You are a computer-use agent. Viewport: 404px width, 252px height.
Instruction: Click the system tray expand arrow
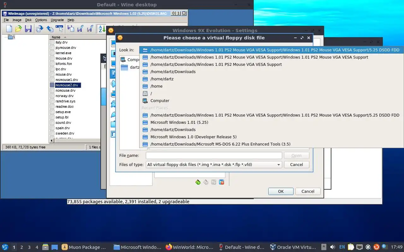point(324,247)
